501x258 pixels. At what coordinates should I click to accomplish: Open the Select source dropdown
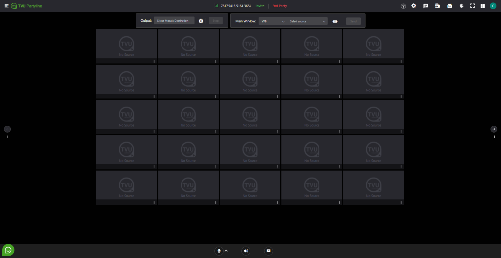tap(307, 21)
